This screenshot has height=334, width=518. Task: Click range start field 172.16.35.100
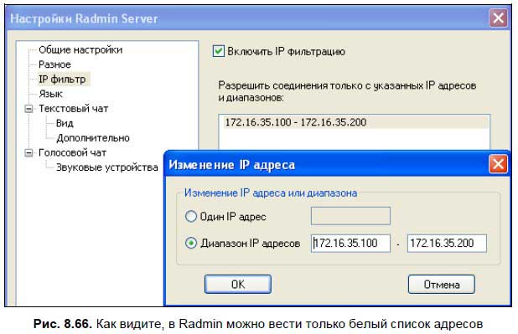point(350,244)
